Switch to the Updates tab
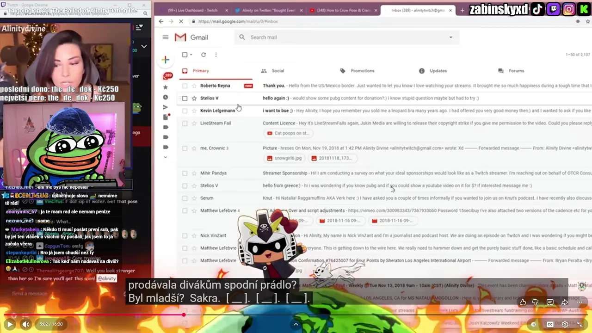This screenshot has width=592, height=333. [x=433, y=71]
